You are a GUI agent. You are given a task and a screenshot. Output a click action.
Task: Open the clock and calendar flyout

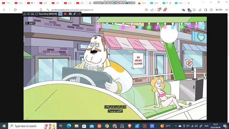(215, 126)
